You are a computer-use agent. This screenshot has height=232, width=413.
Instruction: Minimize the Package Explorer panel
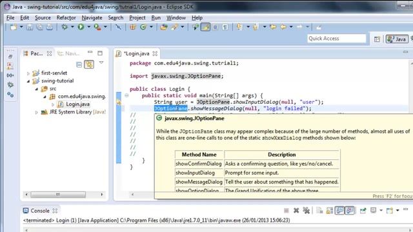[90, 52]
